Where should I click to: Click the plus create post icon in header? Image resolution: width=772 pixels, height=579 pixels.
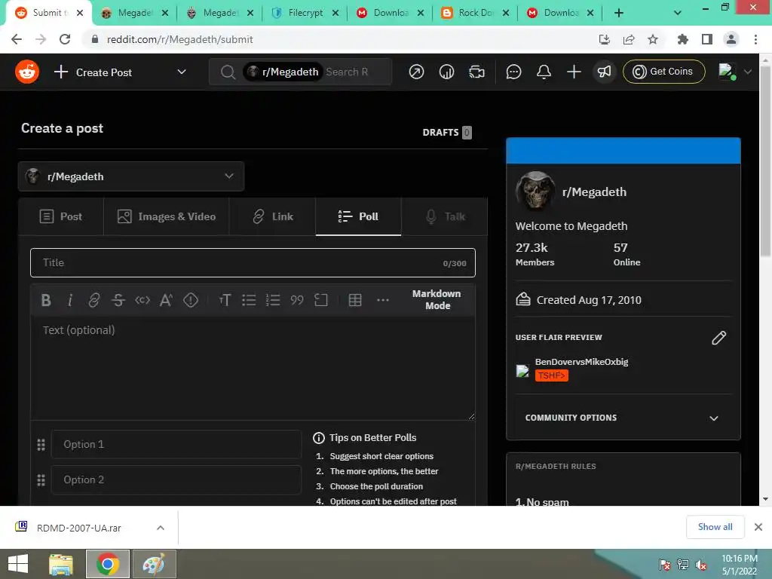point(574,72)
